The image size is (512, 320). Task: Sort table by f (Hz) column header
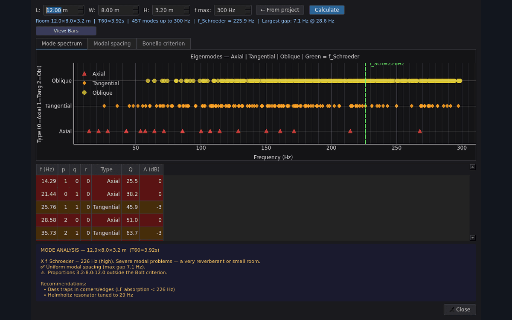coord(47,169)
